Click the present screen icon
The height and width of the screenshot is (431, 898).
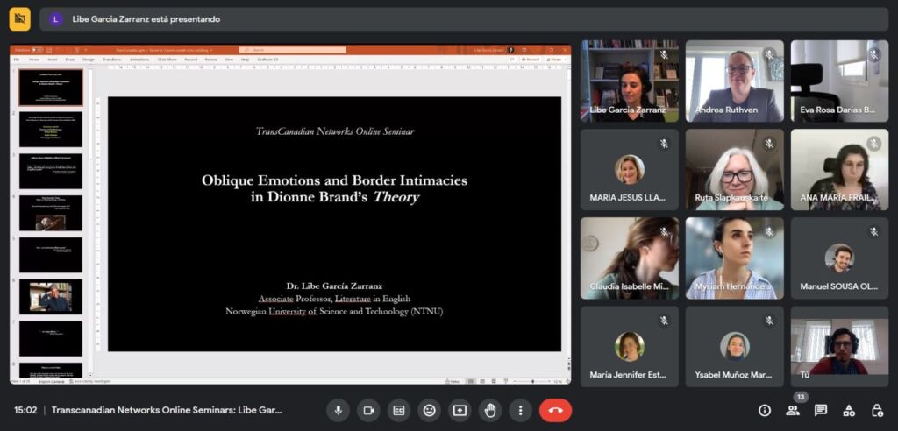click(460, 410)
